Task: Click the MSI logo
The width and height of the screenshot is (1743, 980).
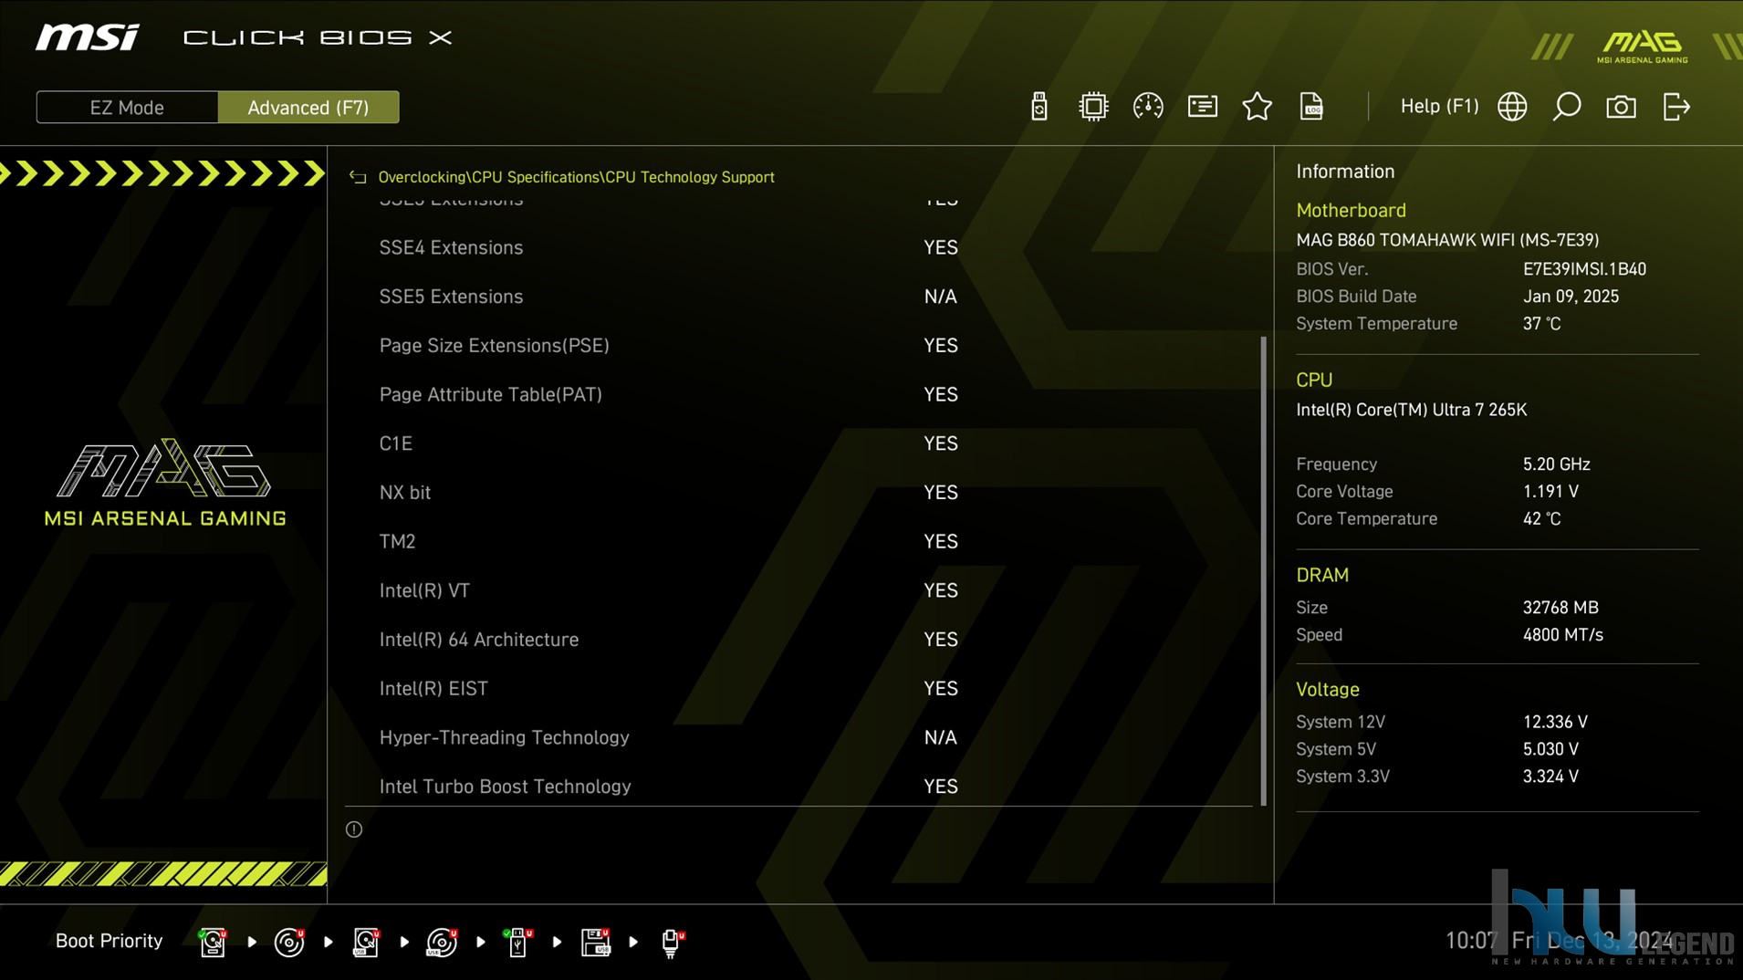Action: pos(88,37)
